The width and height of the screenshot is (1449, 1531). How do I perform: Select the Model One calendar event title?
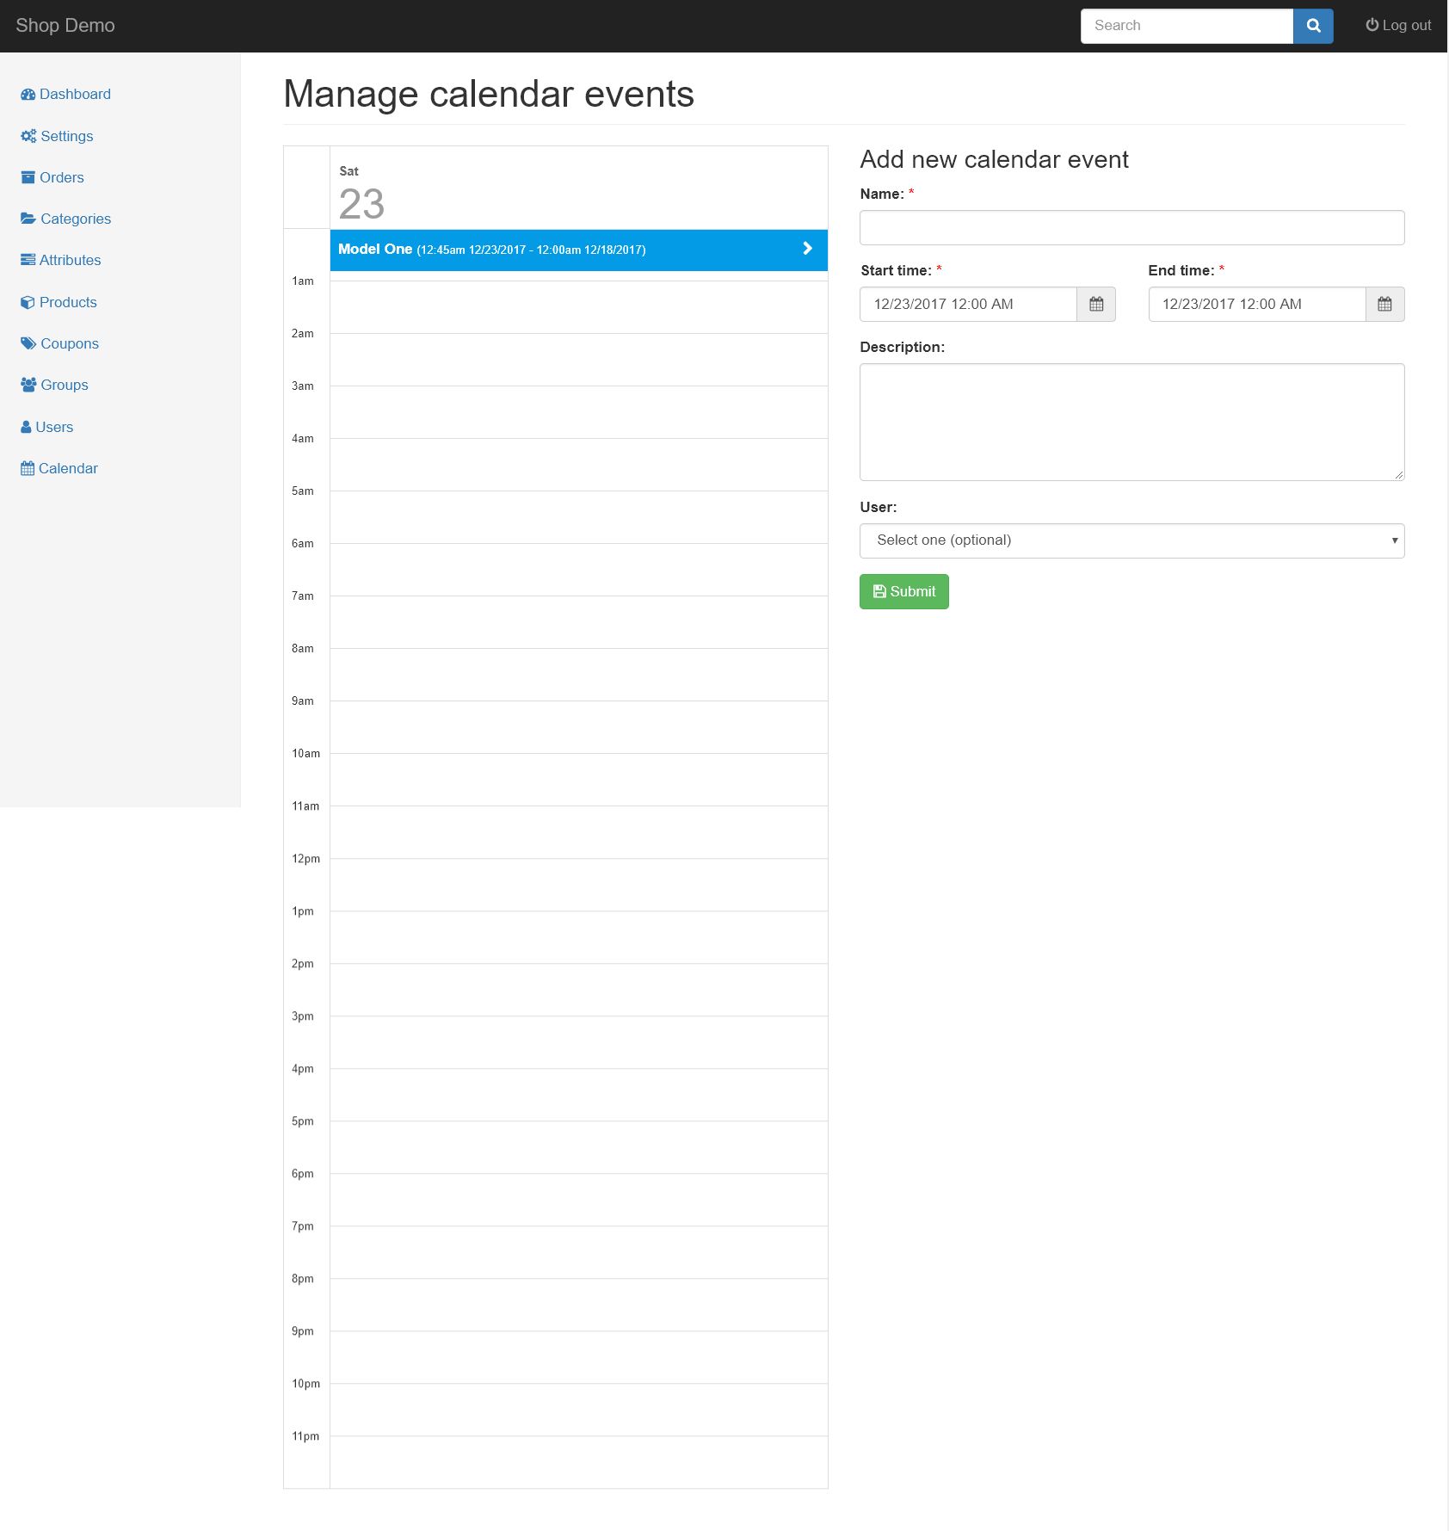[375, 249]
